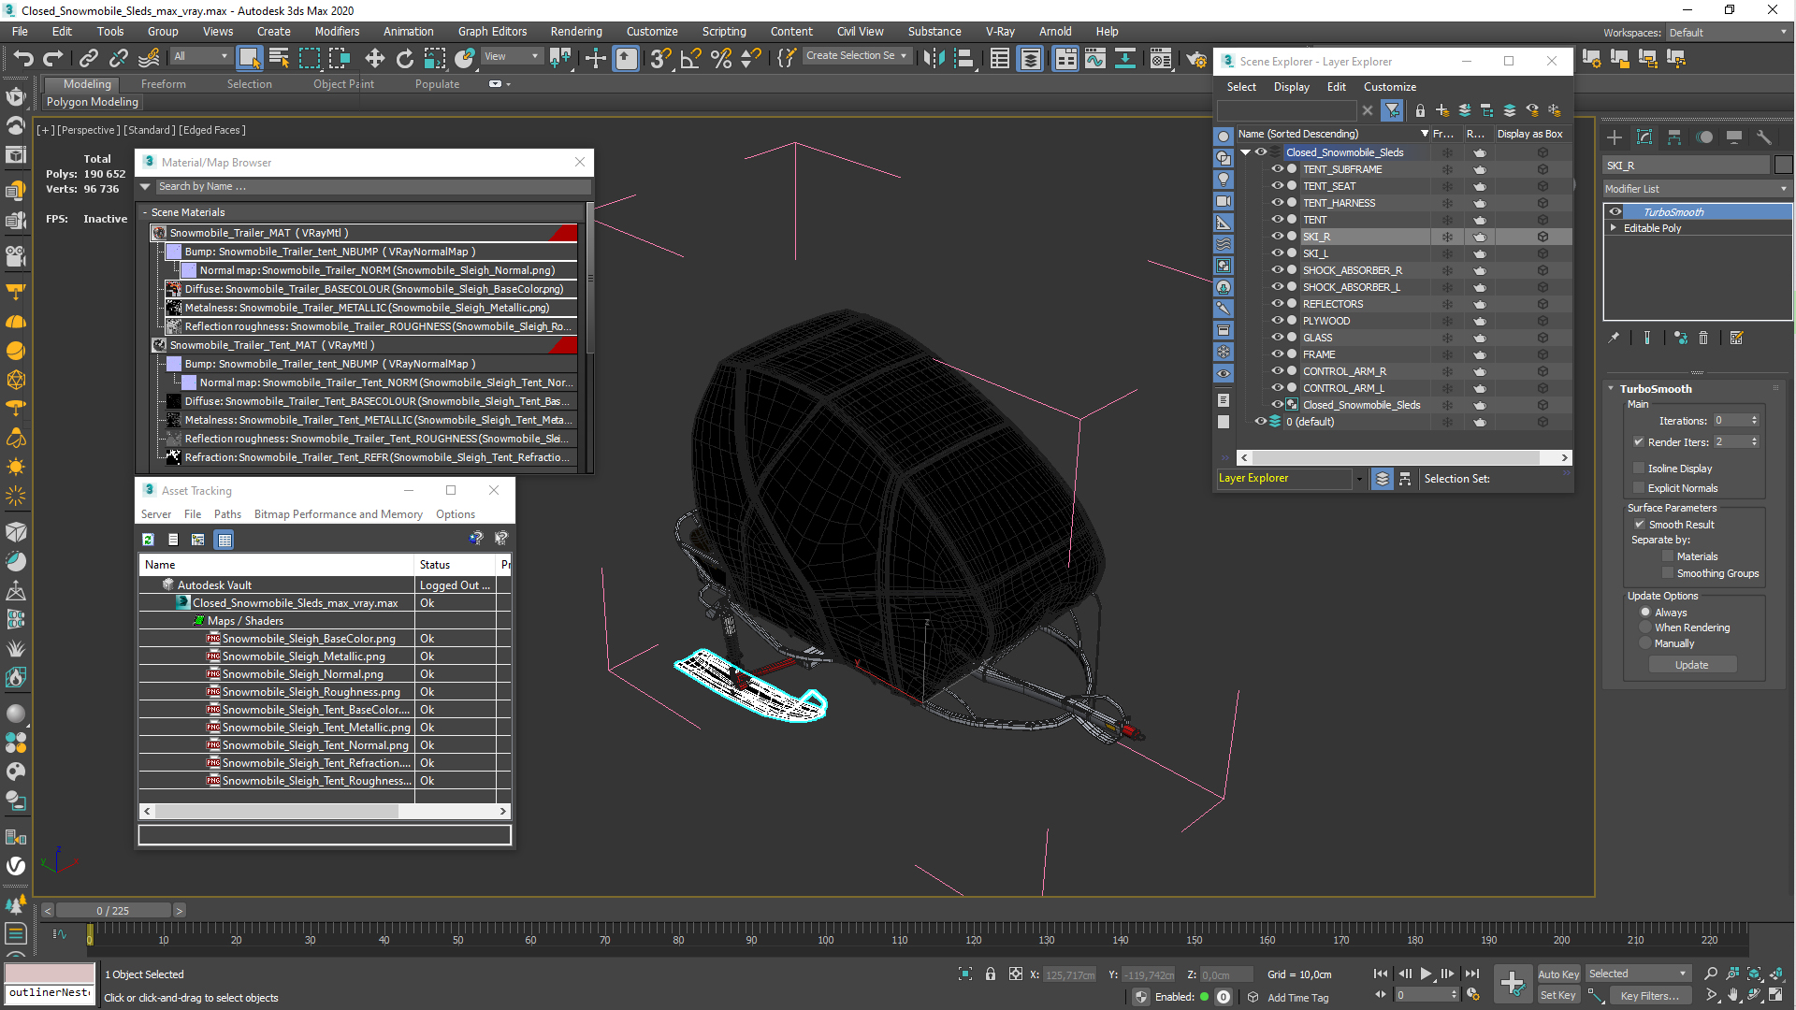The width and height of the screenshot is (1796, 1010).
Task: Toggle Angle Snap icon
Action: 690,59
